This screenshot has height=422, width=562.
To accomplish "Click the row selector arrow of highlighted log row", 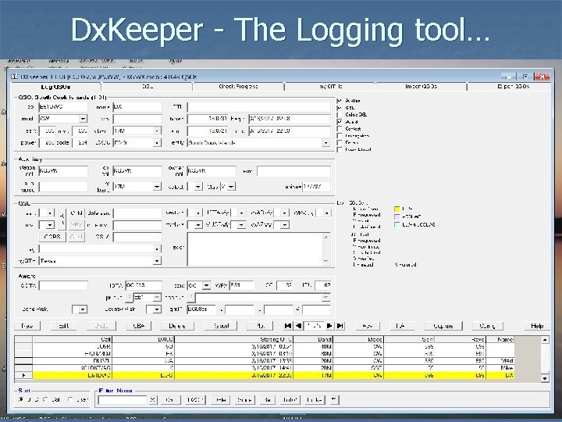I will [23, 375].
